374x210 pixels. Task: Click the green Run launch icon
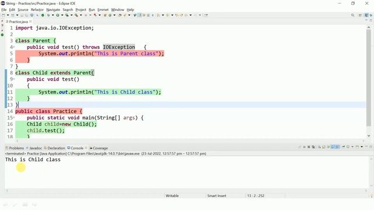57,15
